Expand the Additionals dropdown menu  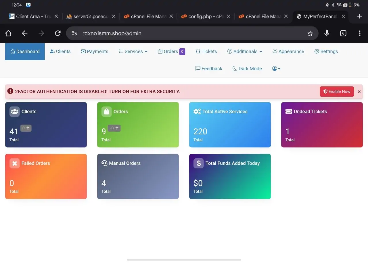pos(245,52)
